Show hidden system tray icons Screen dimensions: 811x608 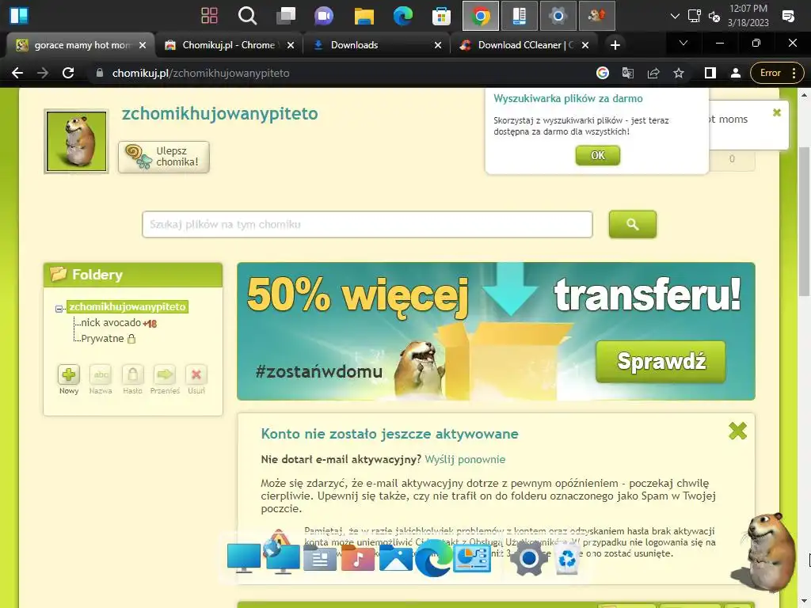click(x=675, y=16)
